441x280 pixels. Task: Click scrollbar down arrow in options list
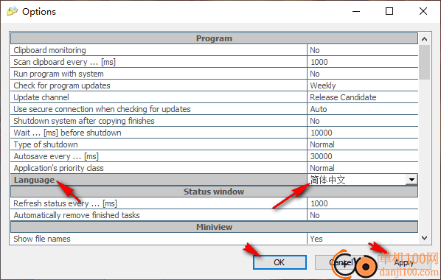(x=424, y=238)
